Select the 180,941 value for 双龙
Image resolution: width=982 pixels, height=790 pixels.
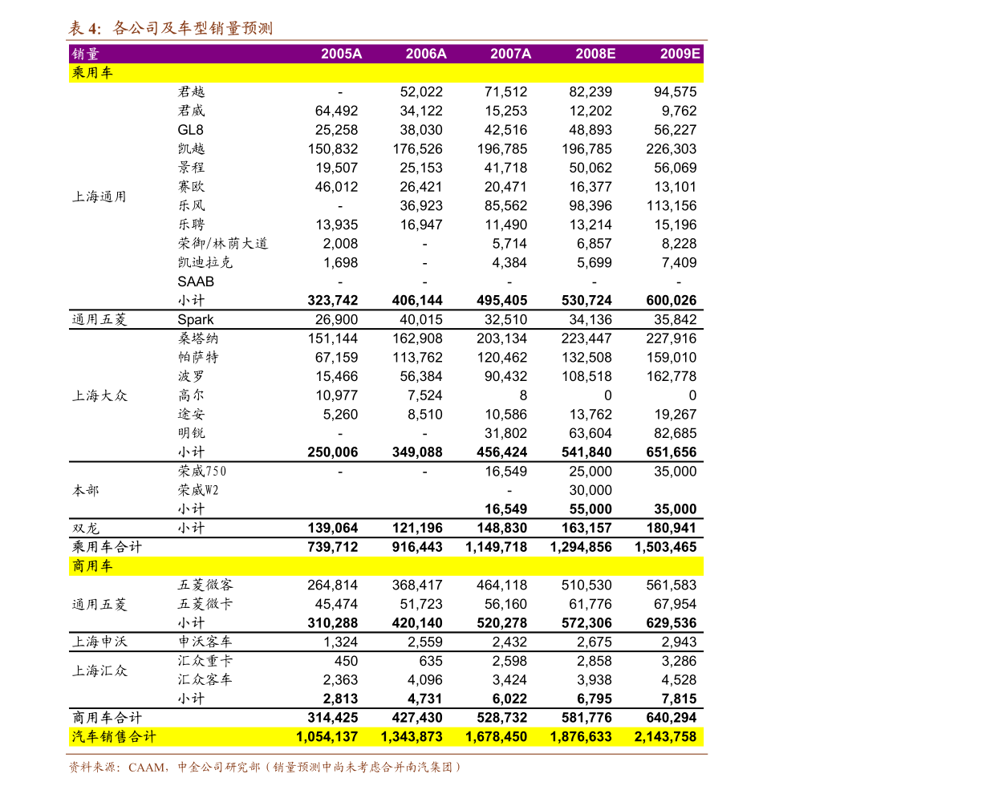click(x=672, y=529)
